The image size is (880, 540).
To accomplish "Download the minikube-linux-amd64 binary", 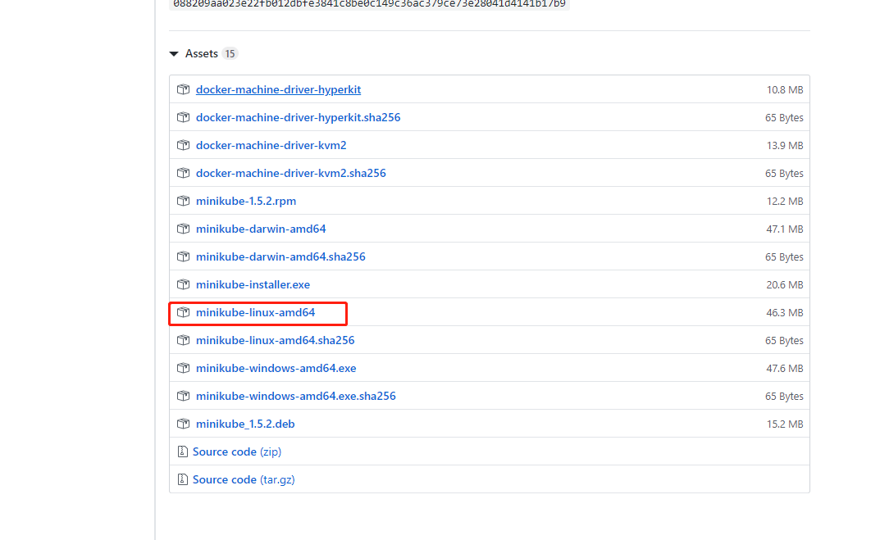I will pos(255,313).
